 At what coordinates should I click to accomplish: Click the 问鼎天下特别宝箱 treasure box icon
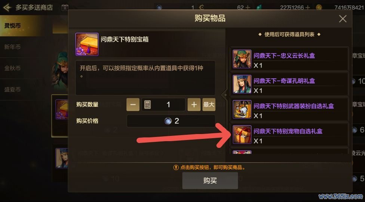click(x=87, y=44)
